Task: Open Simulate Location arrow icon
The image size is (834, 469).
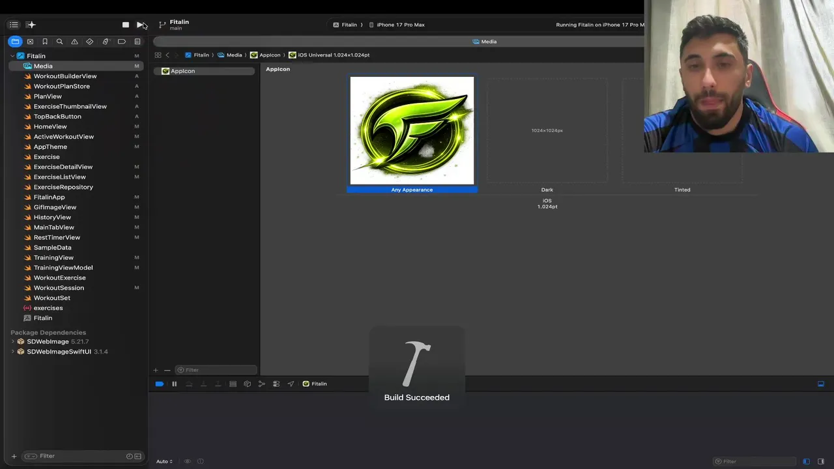Action: [291, 384]
